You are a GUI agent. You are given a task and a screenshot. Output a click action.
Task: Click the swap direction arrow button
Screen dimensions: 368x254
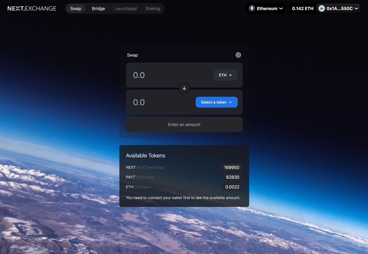184,88
